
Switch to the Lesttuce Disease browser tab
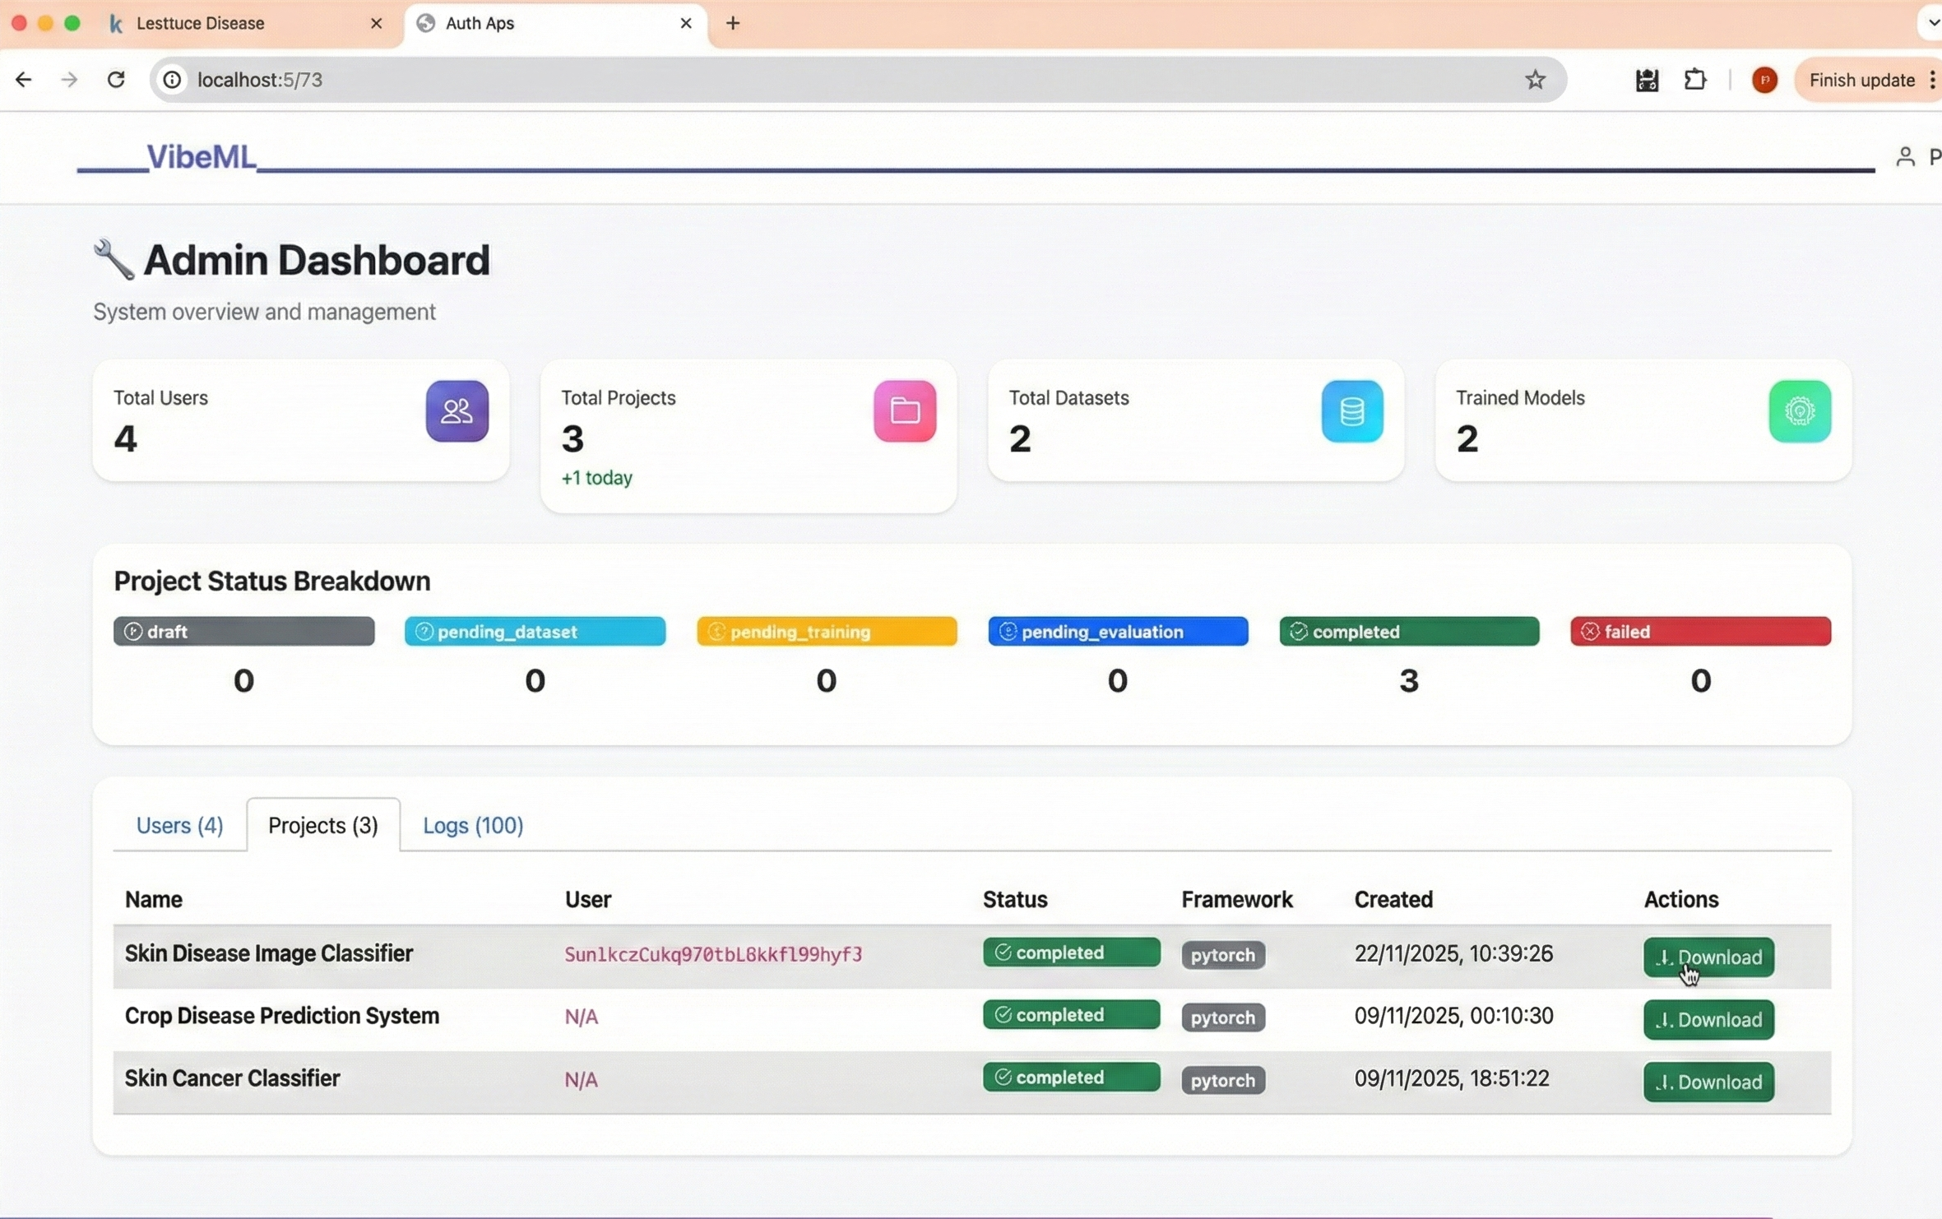201,23
